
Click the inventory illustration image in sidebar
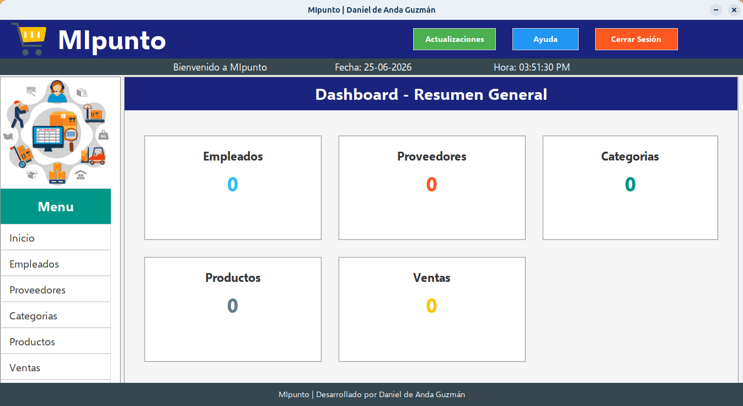point(56,132)
